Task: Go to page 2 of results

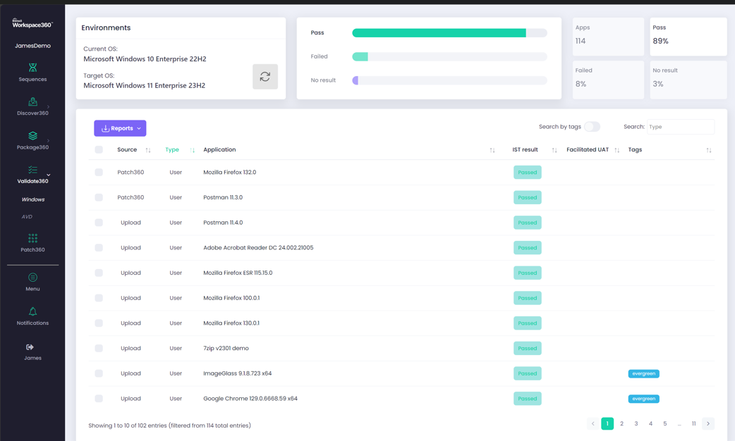Action: coord(621,424)
